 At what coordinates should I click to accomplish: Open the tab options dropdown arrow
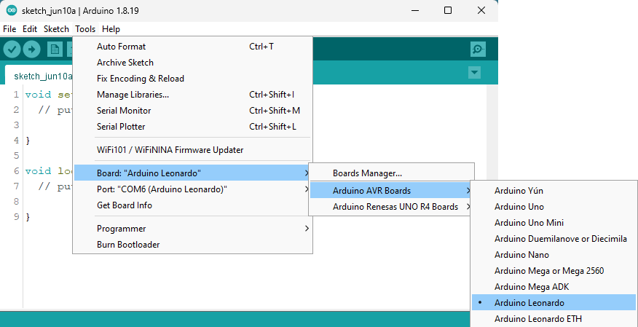click(x=474, y=73)
